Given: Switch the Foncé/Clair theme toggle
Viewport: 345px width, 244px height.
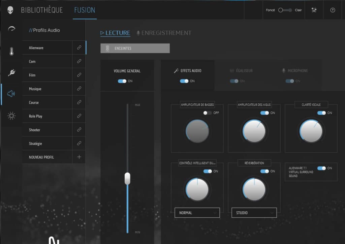Looking at the screenshot, I should click(285, 10).
